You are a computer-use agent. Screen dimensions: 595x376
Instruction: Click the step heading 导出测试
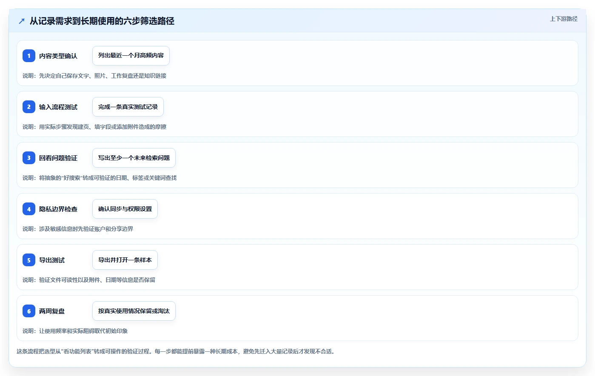point(52,260)
